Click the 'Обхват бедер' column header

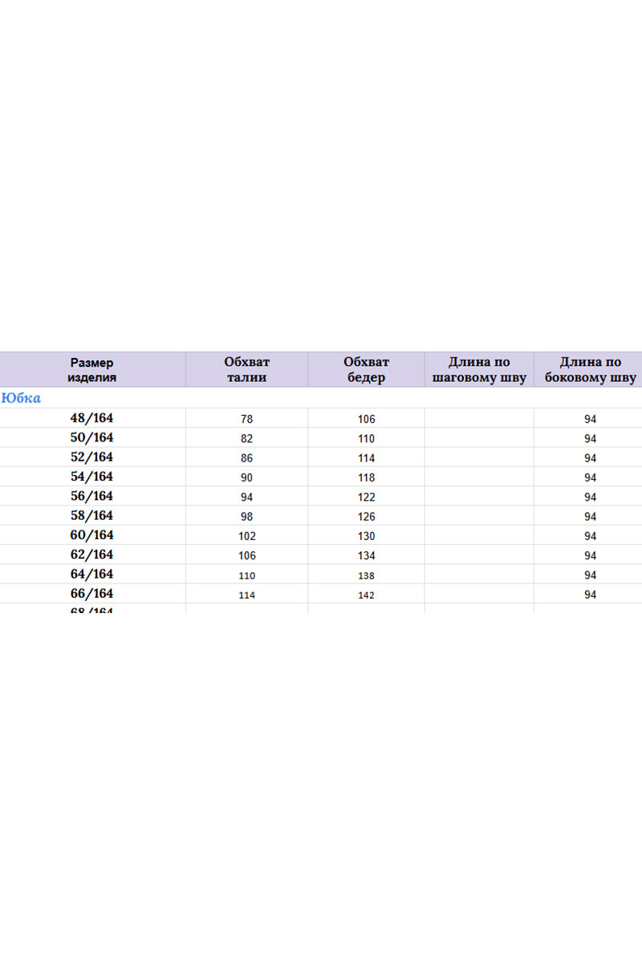pyautogui.click(x=366, y=370)
